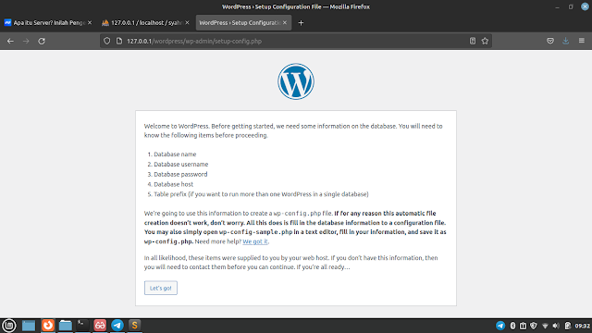Go back to the previous page
The width and height of the screenshot is (592, 333).
click(x=10, y=41)
